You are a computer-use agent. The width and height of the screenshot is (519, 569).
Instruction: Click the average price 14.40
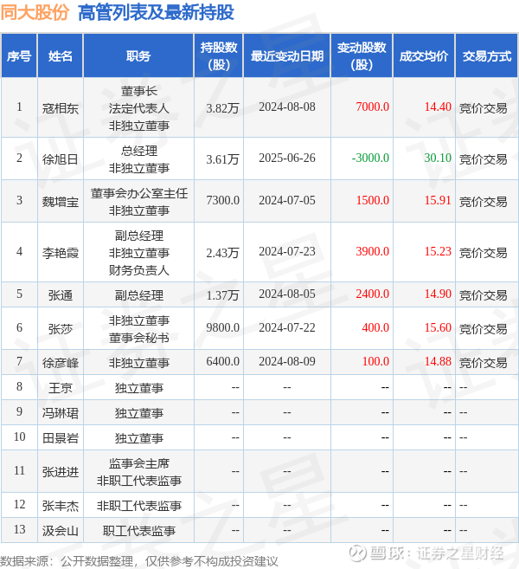pos(438,107)
